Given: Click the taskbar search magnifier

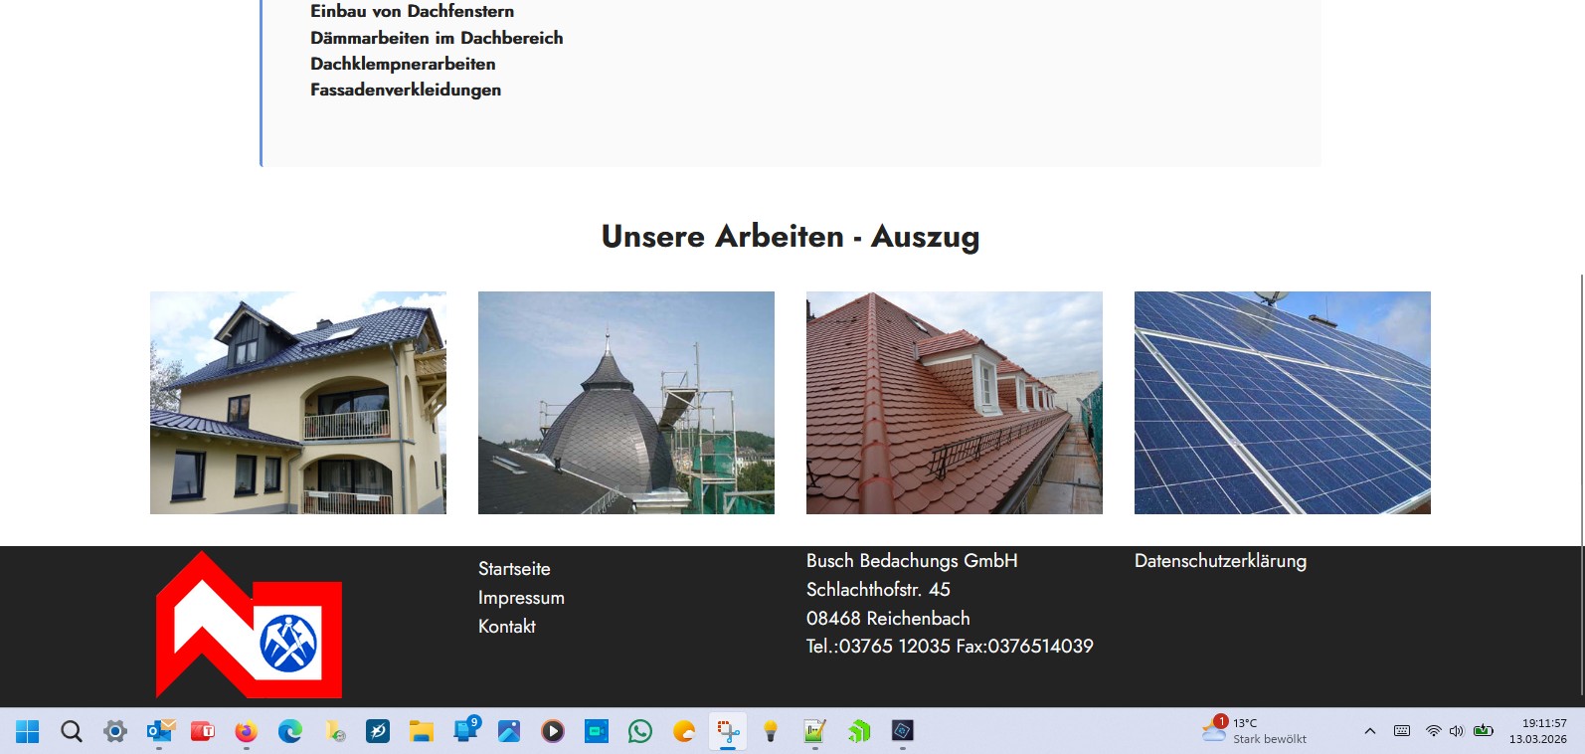Looking at the screenshot, I should [x=72, y=732].
